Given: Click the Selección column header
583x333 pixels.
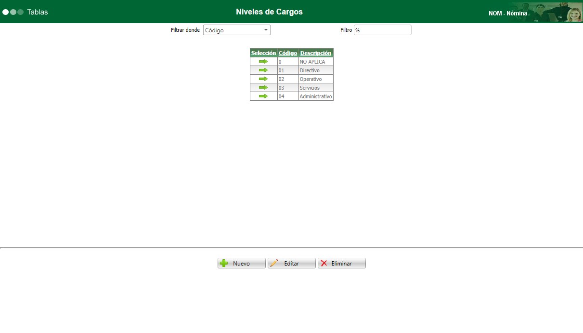Looking at the screenshot, I should tap(263, 53).
